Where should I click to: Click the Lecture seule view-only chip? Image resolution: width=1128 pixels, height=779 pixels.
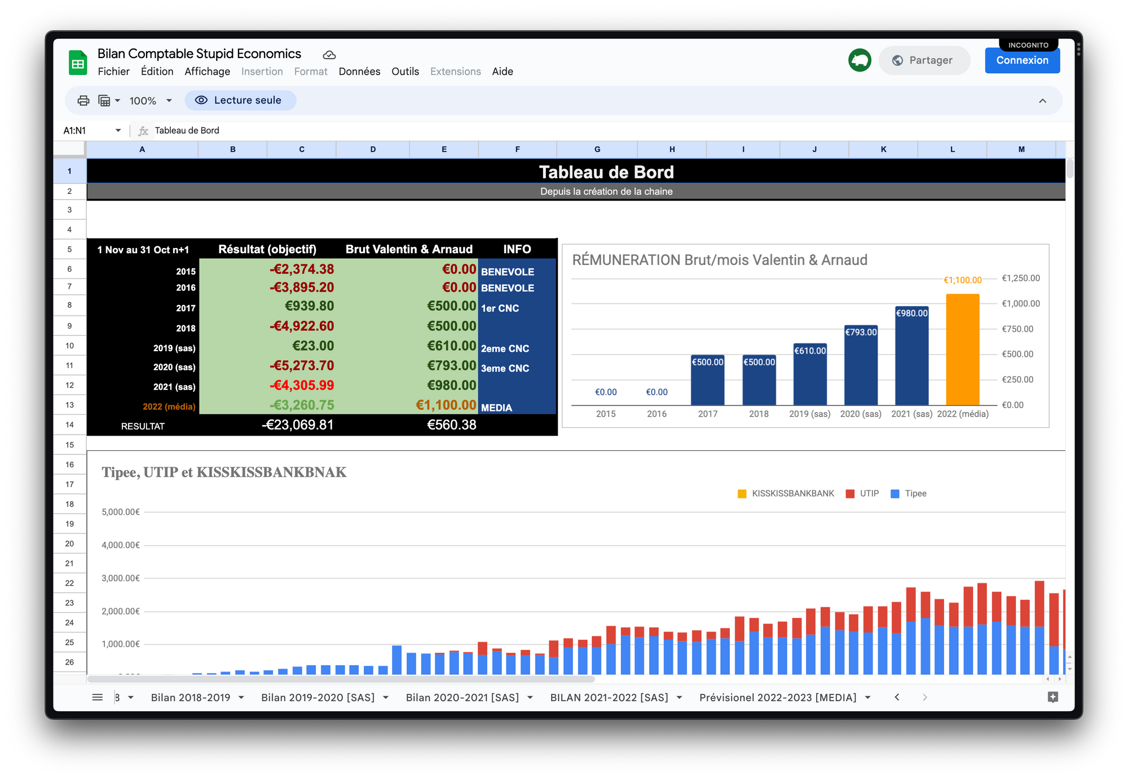(x=240, y=100)
